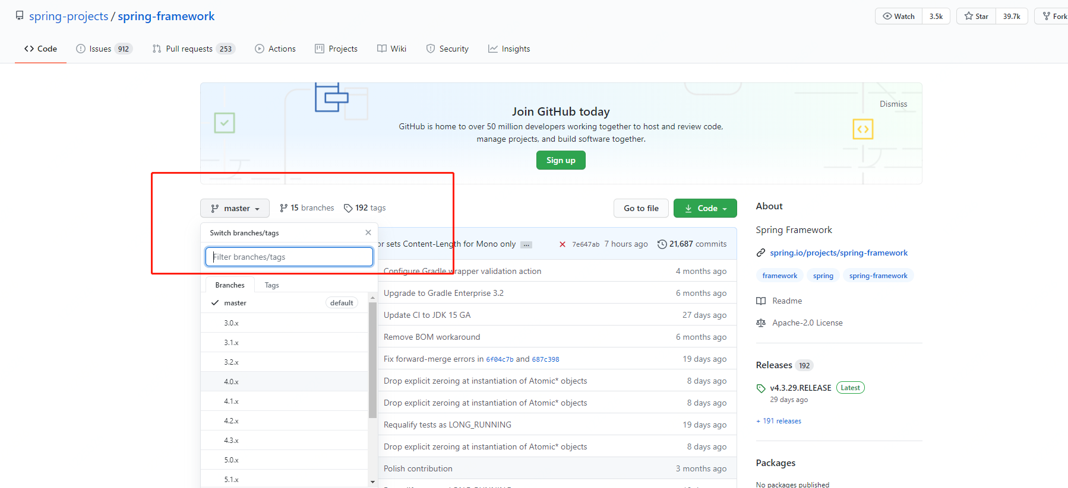Click the spring topic tag

tap(823, 276)
